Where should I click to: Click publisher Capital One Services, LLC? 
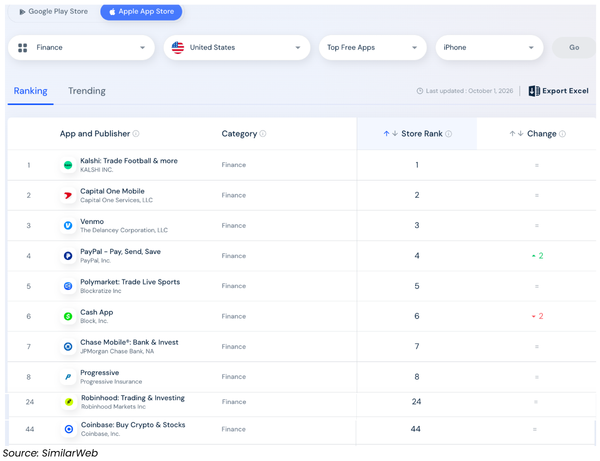coord(116,200)
